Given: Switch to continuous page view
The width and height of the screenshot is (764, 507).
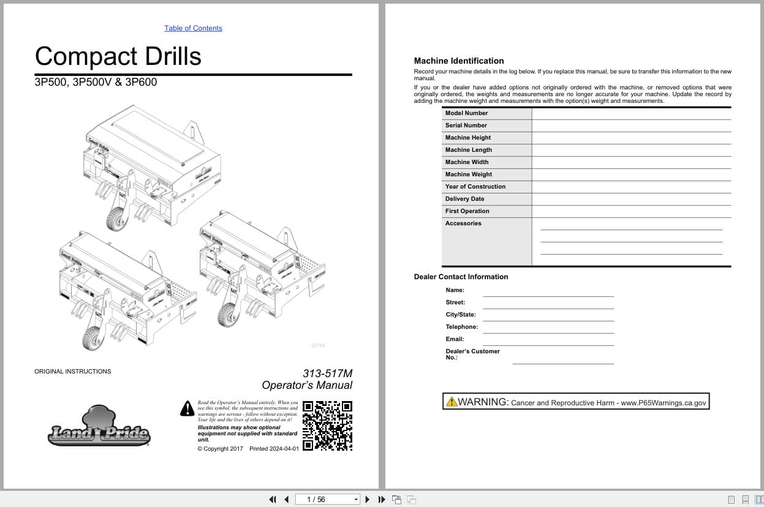Looking at the screenshot, I should point(746,500).
